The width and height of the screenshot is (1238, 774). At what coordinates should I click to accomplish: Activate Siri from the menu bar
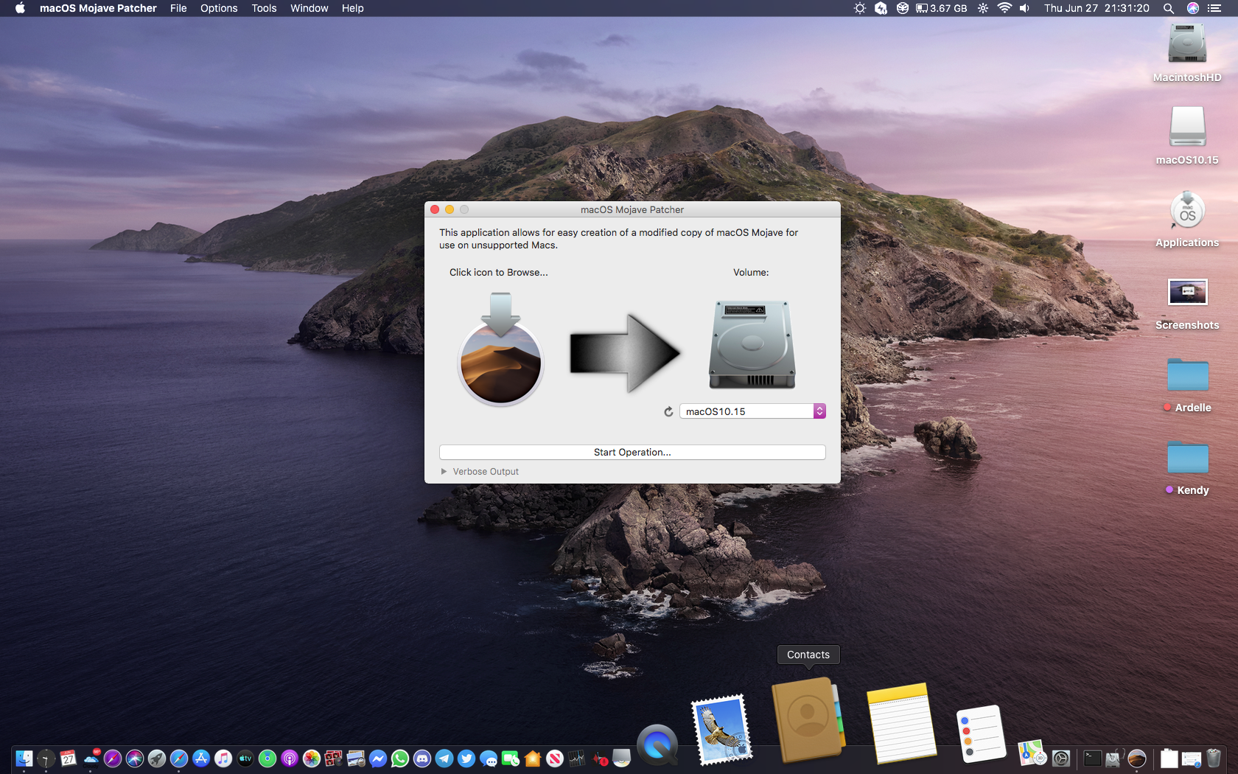[1193, 8]
